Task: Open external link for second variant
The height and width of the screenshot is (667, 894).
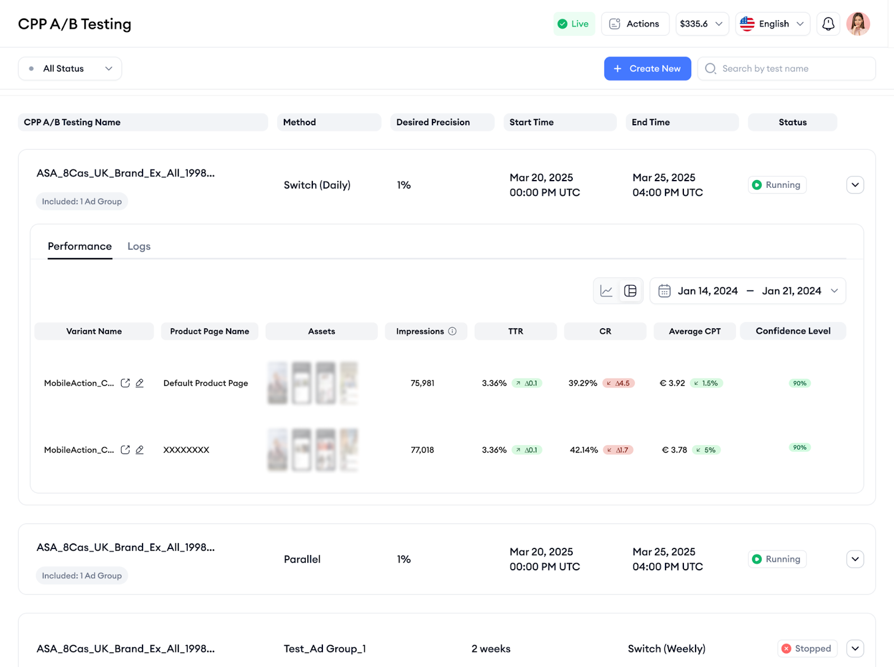Action: tap(125, 450)
